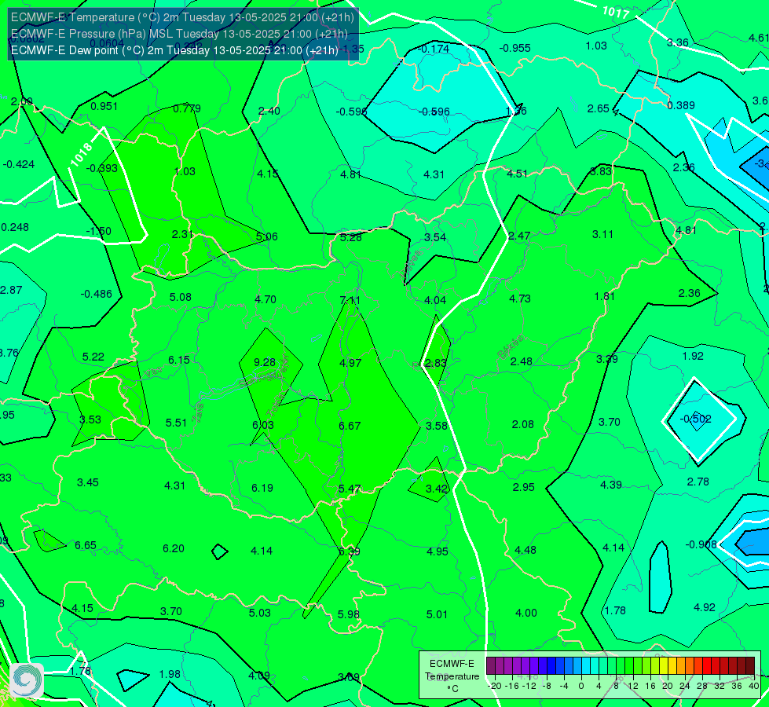
Task: Click the -0.174 temperature value
Action: [433, 49]
